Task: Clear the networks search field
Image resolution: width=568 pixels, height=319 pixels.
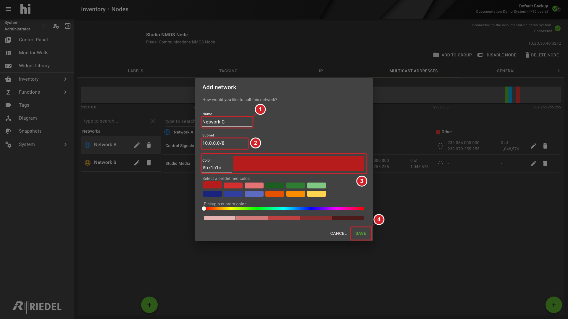Action: pos(153,121)
